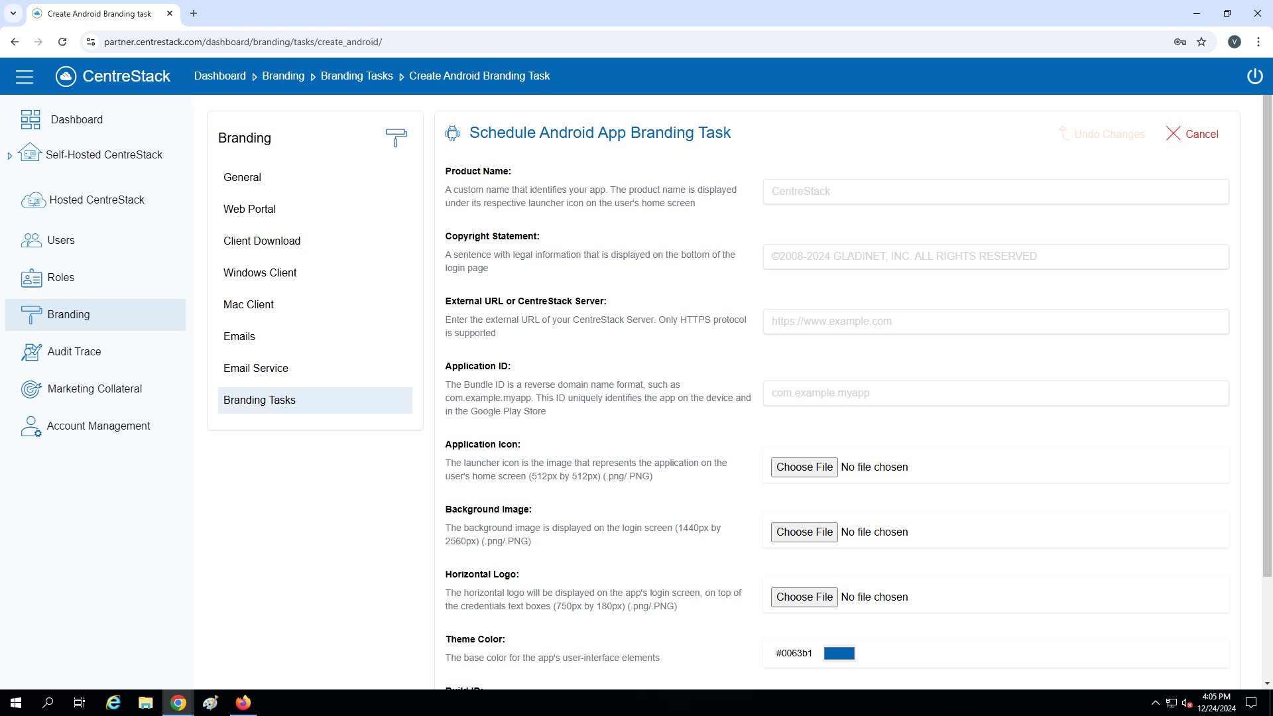Click the Account Management icon
Screen dimensions: 1273x716
[31, 426]
